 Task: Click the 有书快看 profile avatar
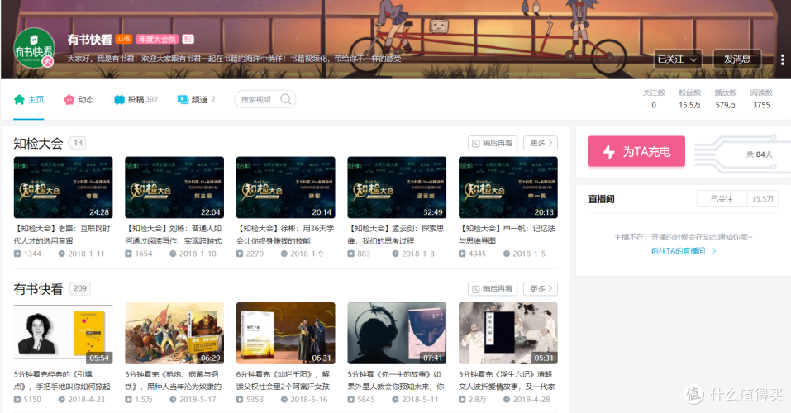pyautogui.click(x=35, y=49)
